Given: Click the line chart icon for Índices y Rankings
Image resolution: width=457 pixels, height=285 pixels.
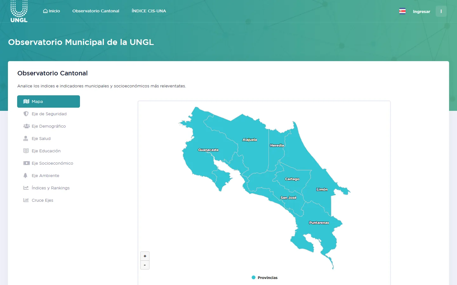Looking at the screenshot, I should tap(26, 188).
